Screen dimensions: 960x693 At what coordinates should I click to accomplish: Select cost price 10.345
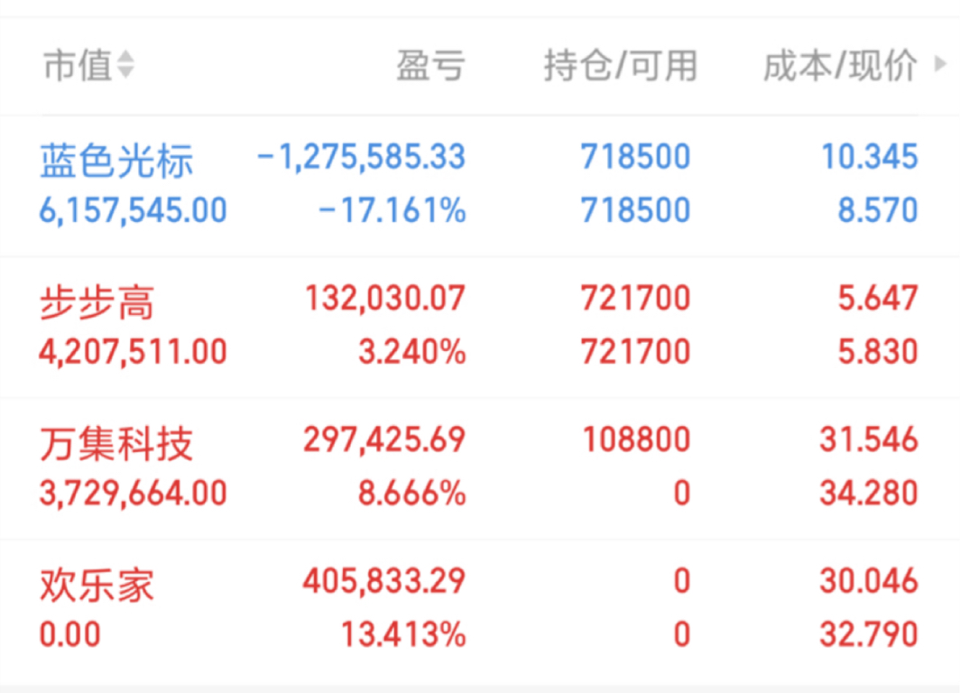[870, 157]
